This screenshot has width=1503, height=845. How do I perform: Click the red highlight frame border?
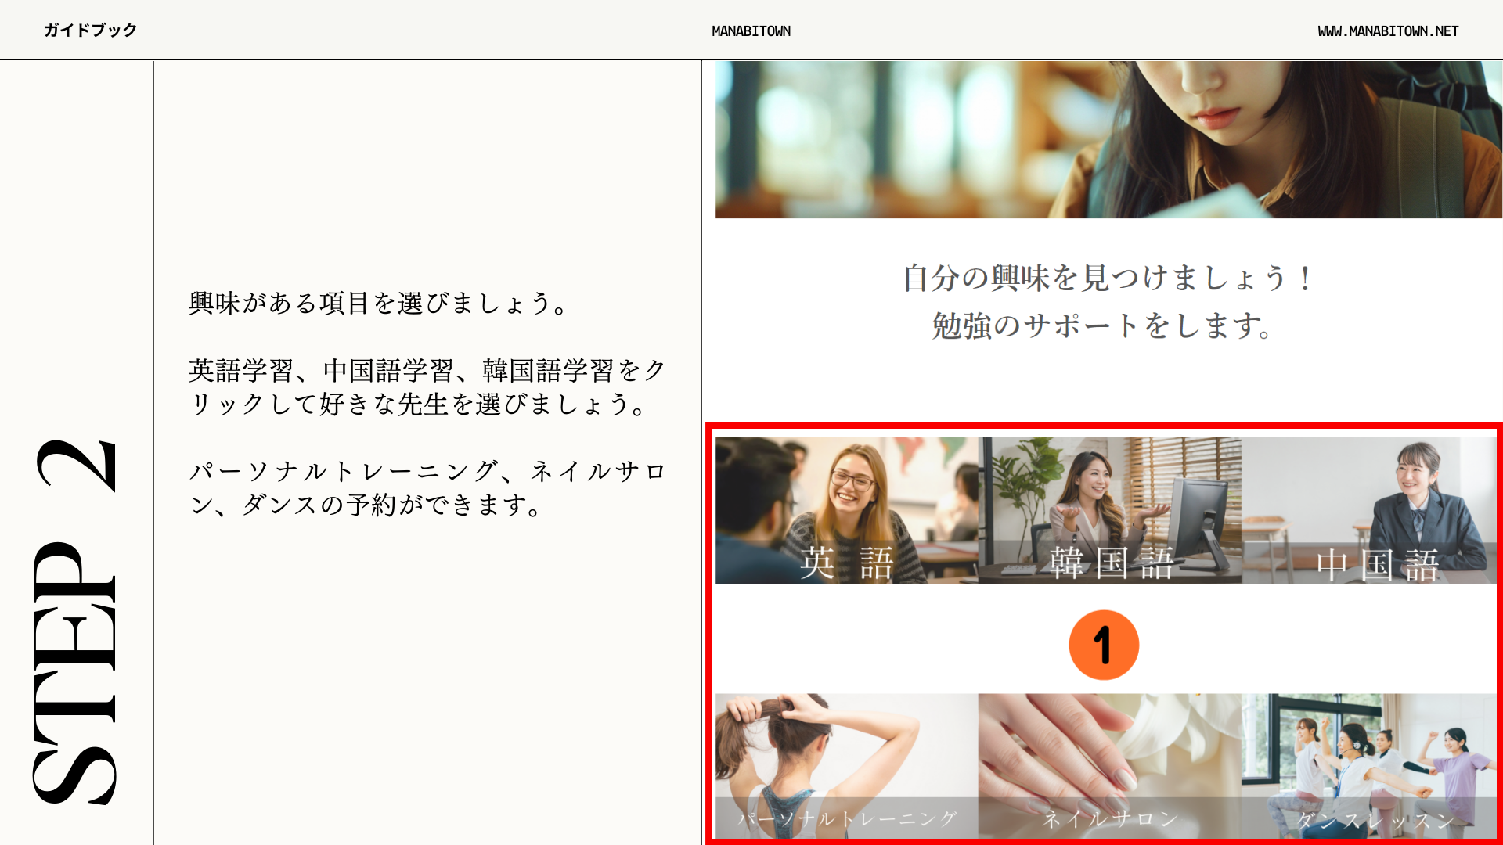[x=1104, y=426]
